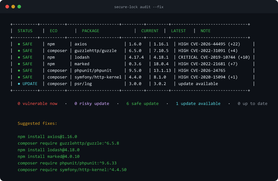Viewport: 278px width, 181px height.
Task: Click the PACKAGE column header
Action: (90, 31)
